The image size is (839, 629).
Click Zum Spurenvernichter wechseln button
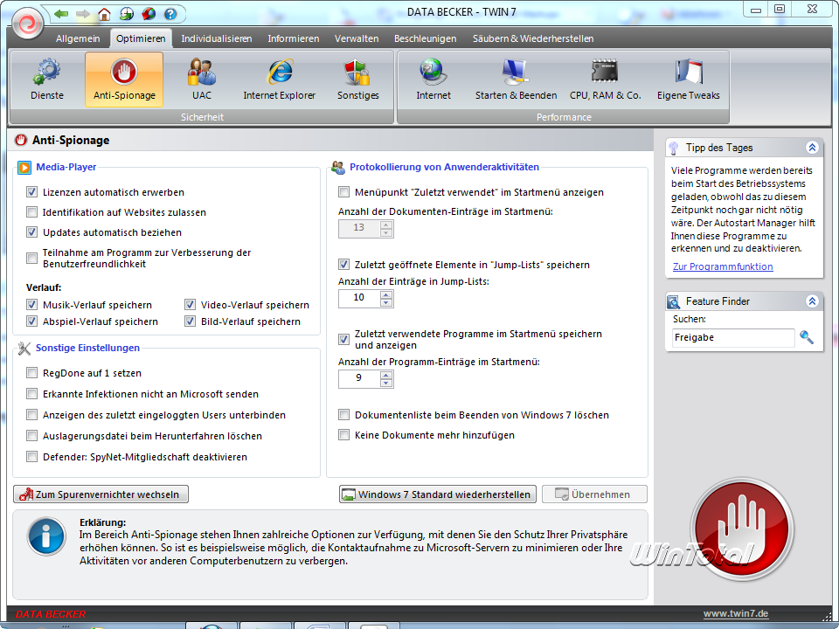[x=101, y=494]
